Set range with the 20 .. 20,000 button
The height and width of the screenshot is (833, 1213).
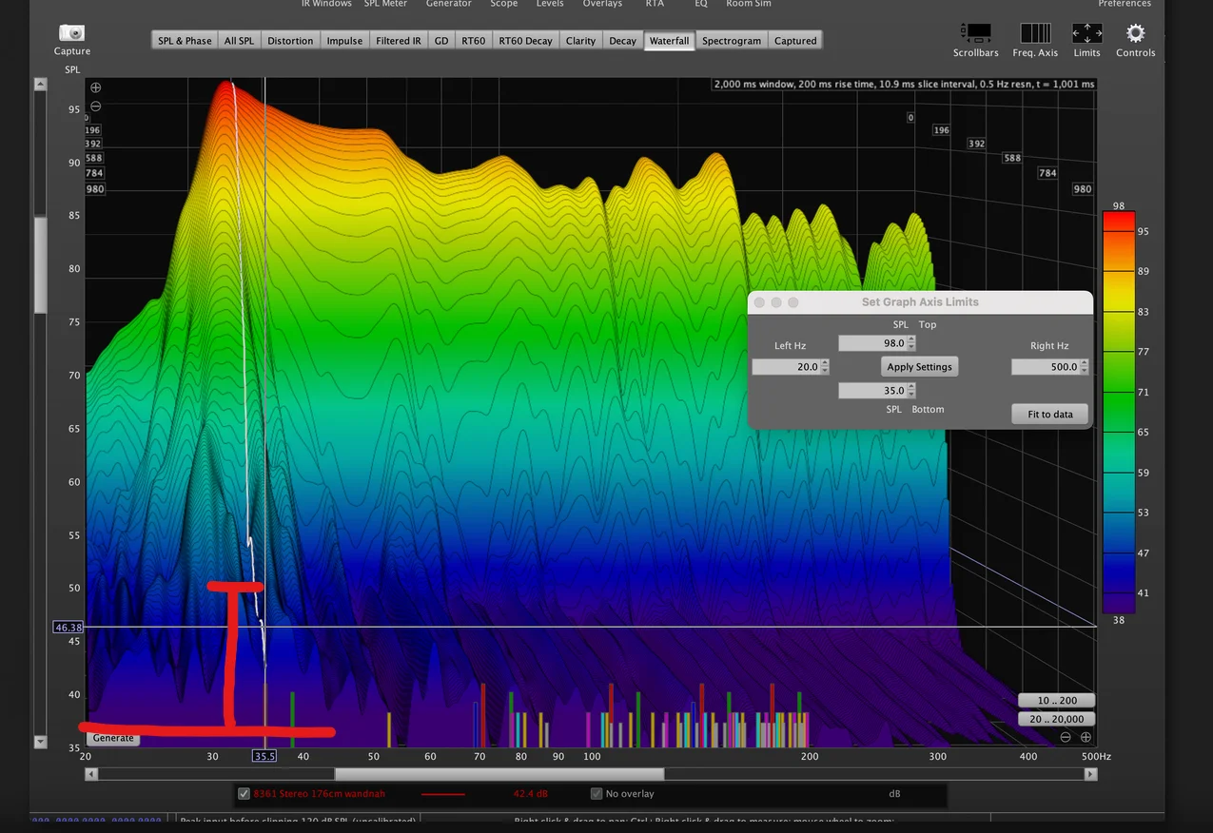(1057, 719)
